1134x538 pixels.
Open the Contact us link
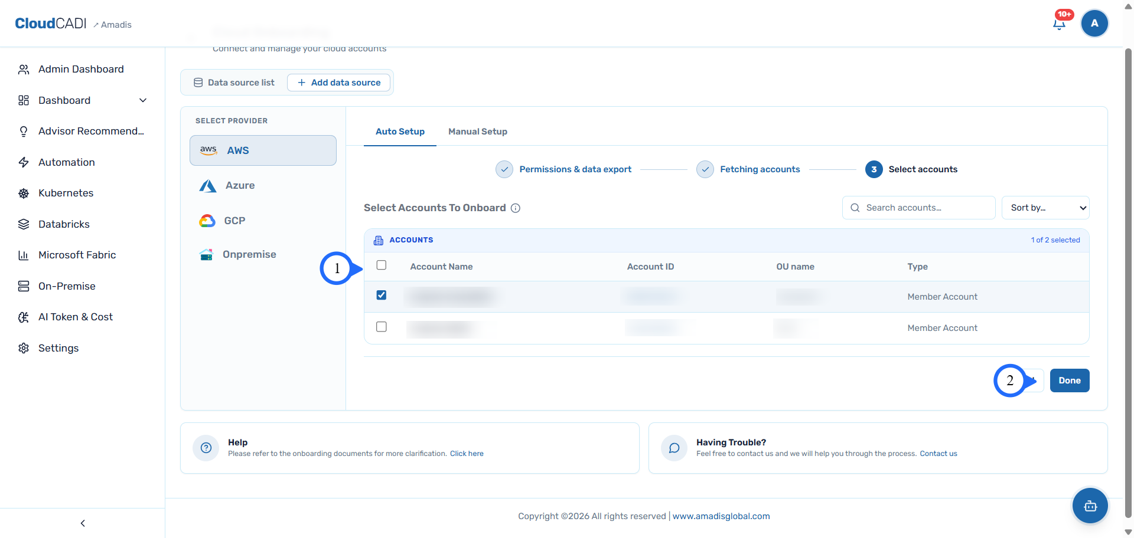point(938,454)
